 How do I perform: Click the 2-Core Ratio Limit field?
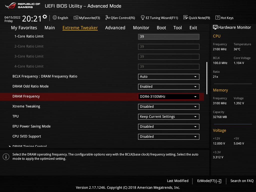click(x=168, y=47)
